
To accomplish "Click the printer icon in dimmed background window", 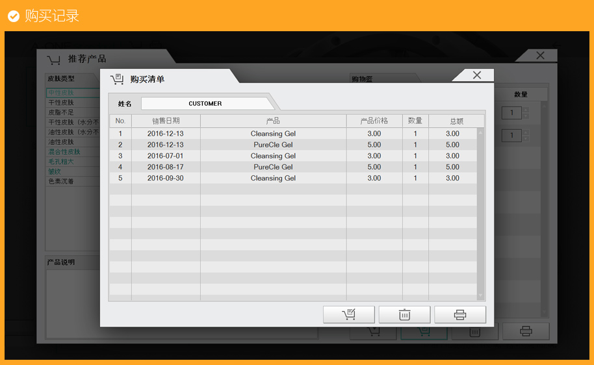I will click(x=526, y=332).
